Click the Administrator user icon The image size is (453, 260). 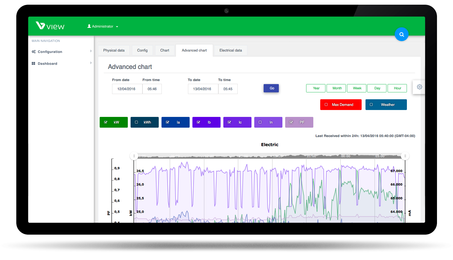point(89,26)
